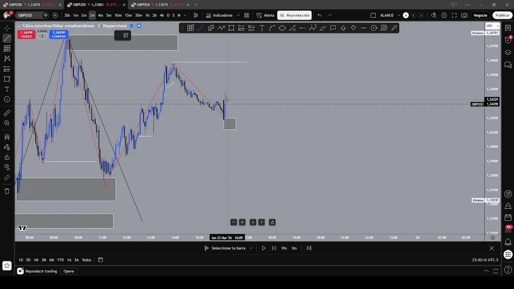Create an Alerta
The width and height of the screenshot is (514, 289).
[265, 15]
